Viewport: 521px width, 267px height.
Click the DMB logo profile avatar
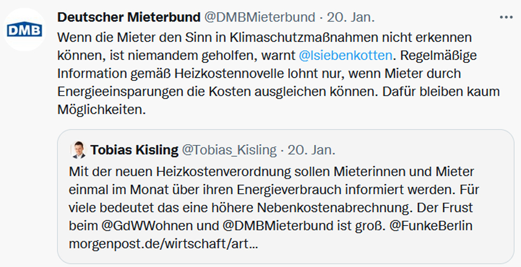click(x=25, y=29)
